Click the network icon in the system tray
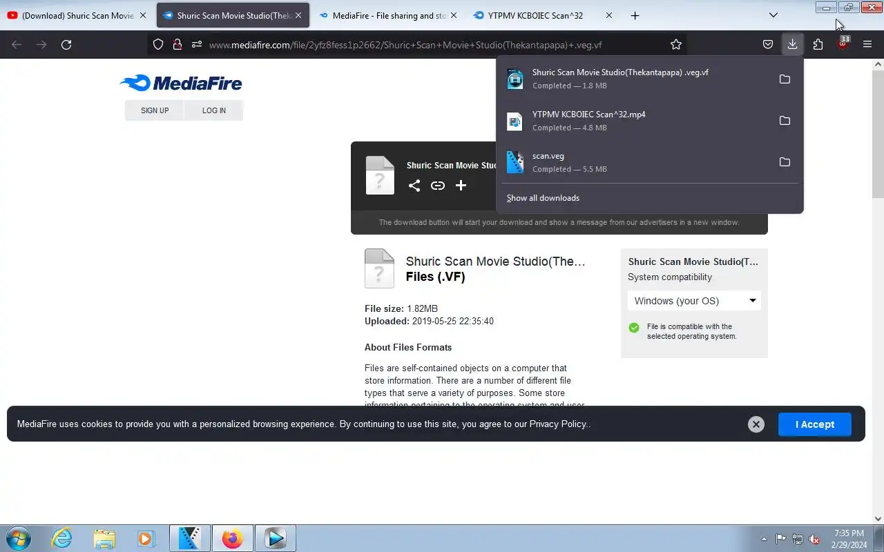Viewport: 884px width, 552px height. pyautogui.click(x=798, y=539)
